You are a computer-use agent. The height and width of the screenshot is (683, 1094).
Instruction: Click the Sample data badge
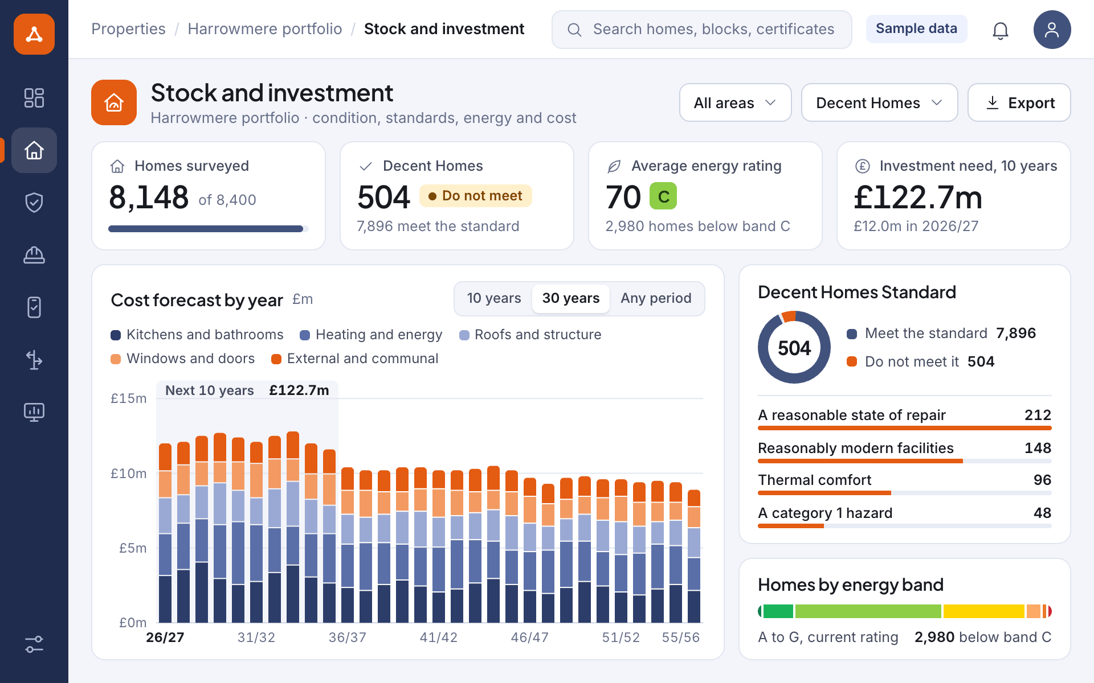tap(916, 28)
